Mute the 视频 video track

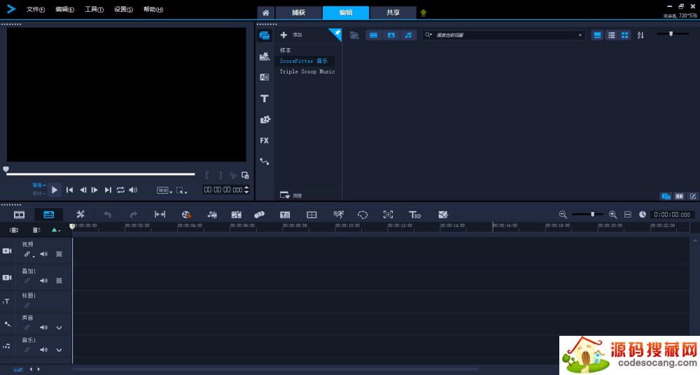coord(43,254)
